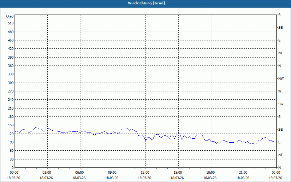Viewport: 291px width, 182px height.
Task: Pick the 360 degree axis label
Action: (x=11, y=66)
